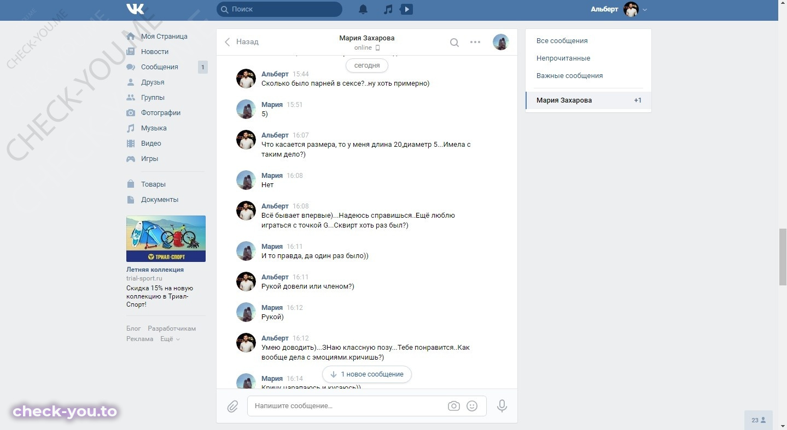Open Фотографии in left menu
This screenshot has width=787, height=430.
tap(161, 113)
